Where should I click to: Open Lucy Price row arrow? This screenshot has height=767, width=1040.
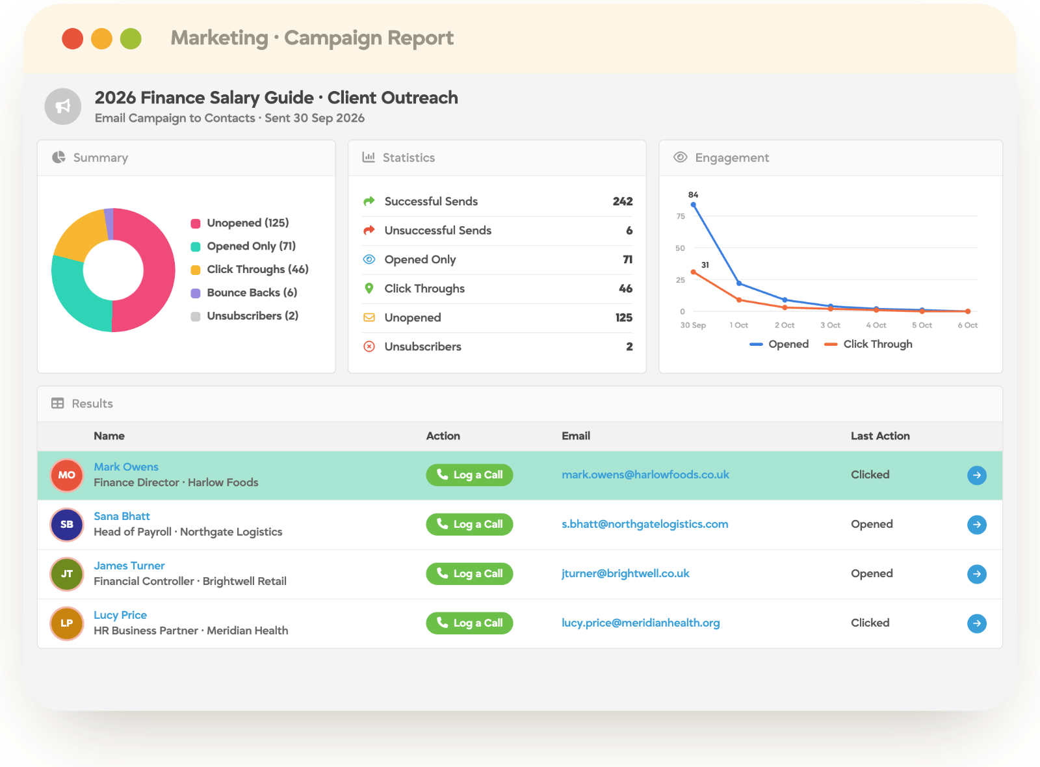click(x=977, y=623)
